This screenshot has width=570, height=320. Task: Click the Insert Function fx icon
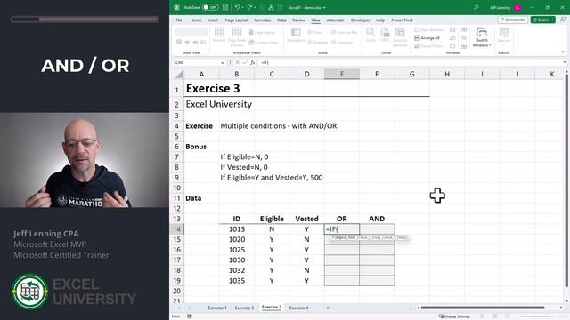(252, 63)
